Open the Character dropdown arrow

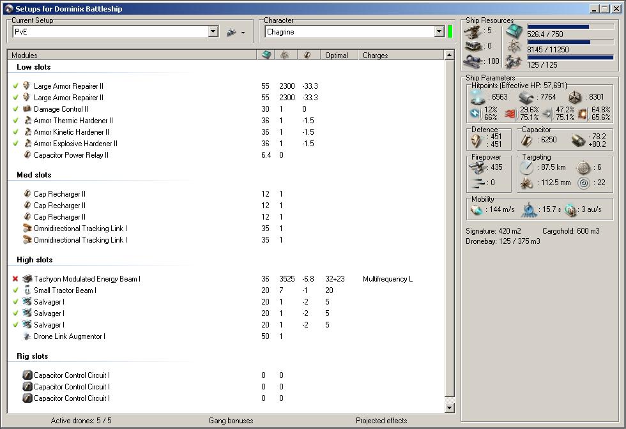439,32
